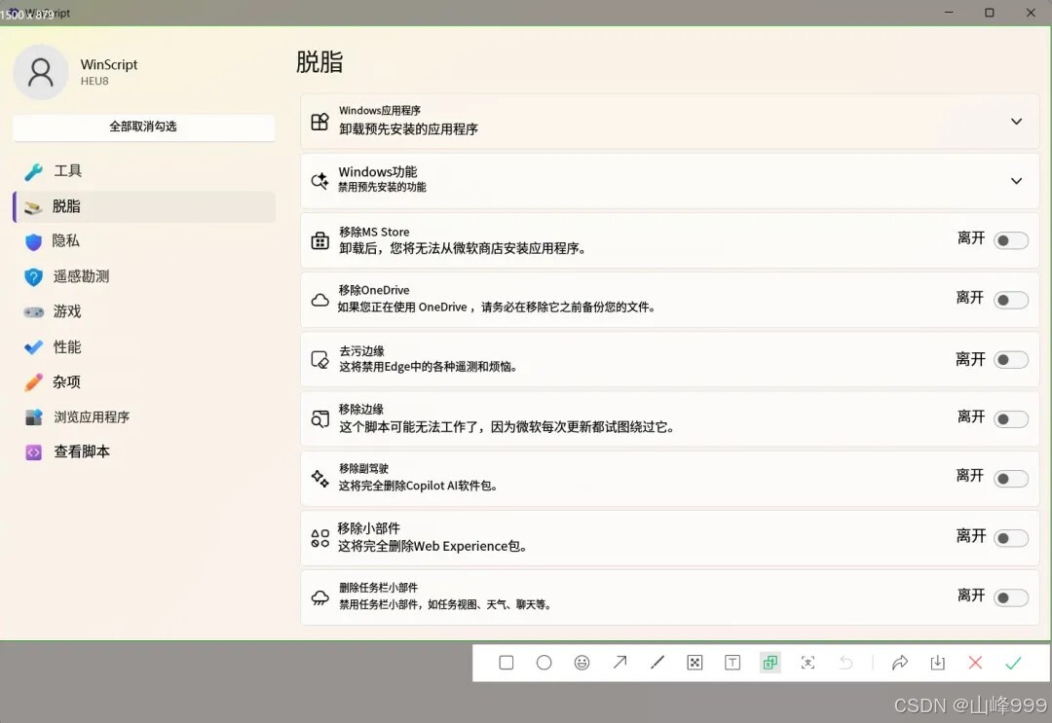Click the MS Store bag icon

click(320, 240)
